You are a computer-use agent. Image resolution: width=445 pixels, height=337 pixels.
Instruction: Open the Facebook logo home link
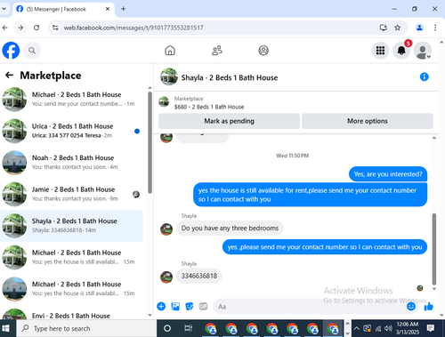point(11,51)
